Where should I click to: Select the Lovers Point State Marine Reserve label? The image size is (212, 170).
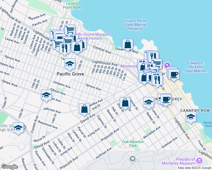135,25
